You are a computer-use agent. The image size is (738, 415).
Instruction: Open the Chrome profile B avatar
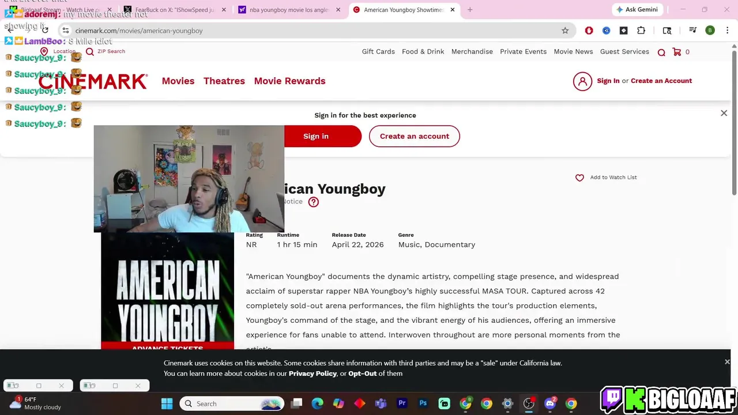pos(710,31)
